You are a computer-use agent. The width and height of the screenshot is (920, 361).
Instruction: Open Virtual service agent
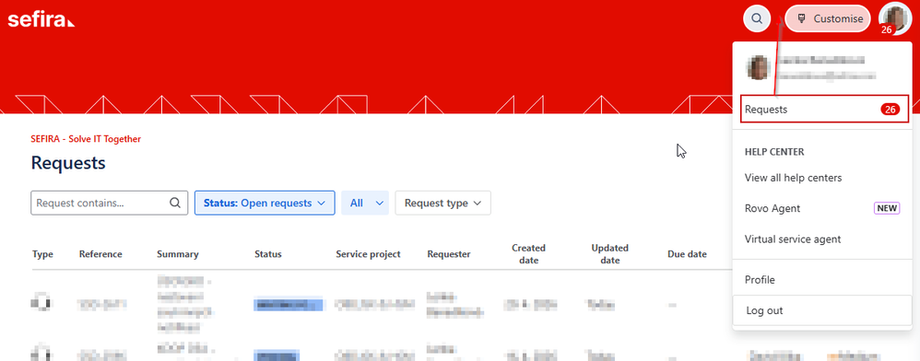[x=793, y=239]
